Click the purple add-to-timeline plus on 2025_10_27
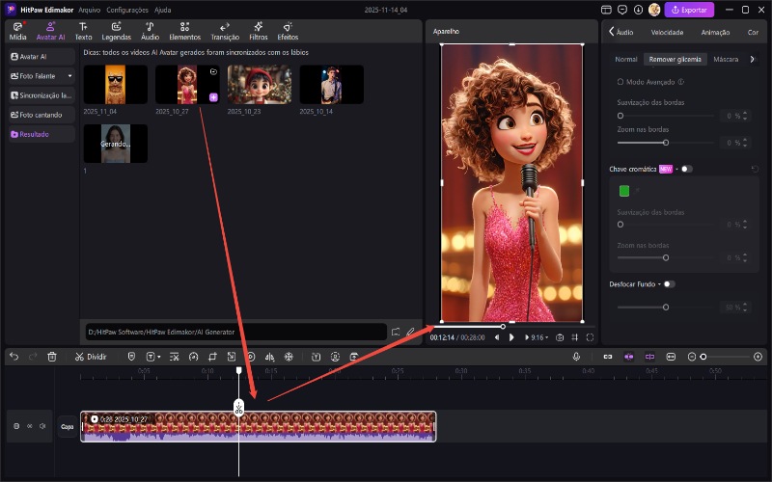 [x=213, y=97]
